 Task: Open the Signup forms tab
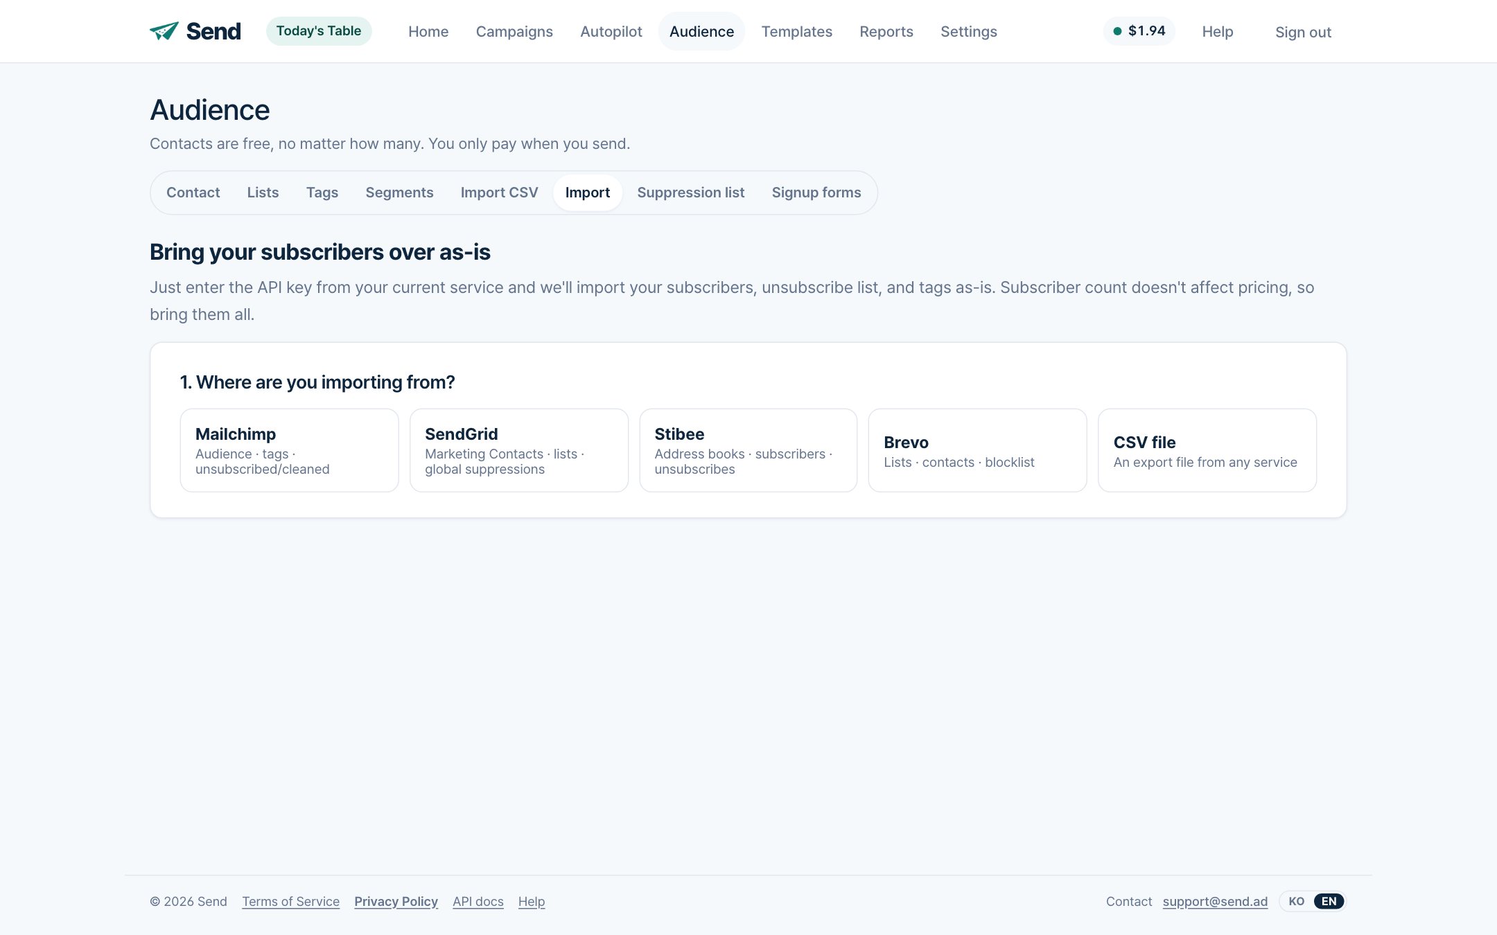tap(816, 193)
